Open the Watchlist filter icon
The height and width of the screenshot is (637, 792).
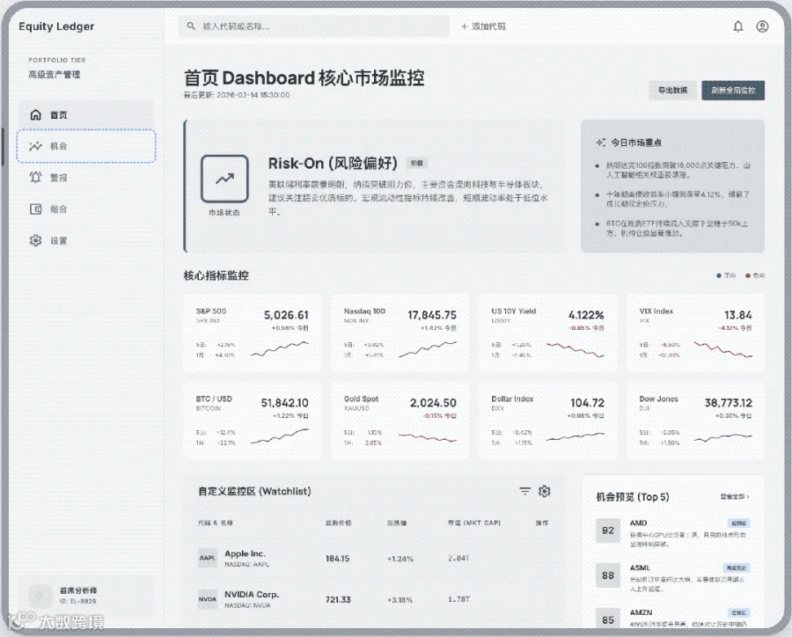pos(524,491)
